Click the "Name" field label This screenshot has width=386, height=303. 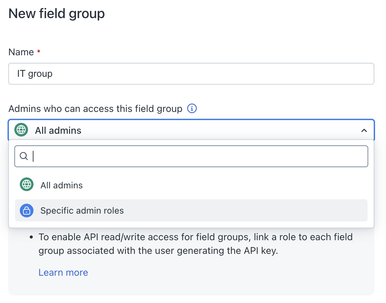[21, 52]
